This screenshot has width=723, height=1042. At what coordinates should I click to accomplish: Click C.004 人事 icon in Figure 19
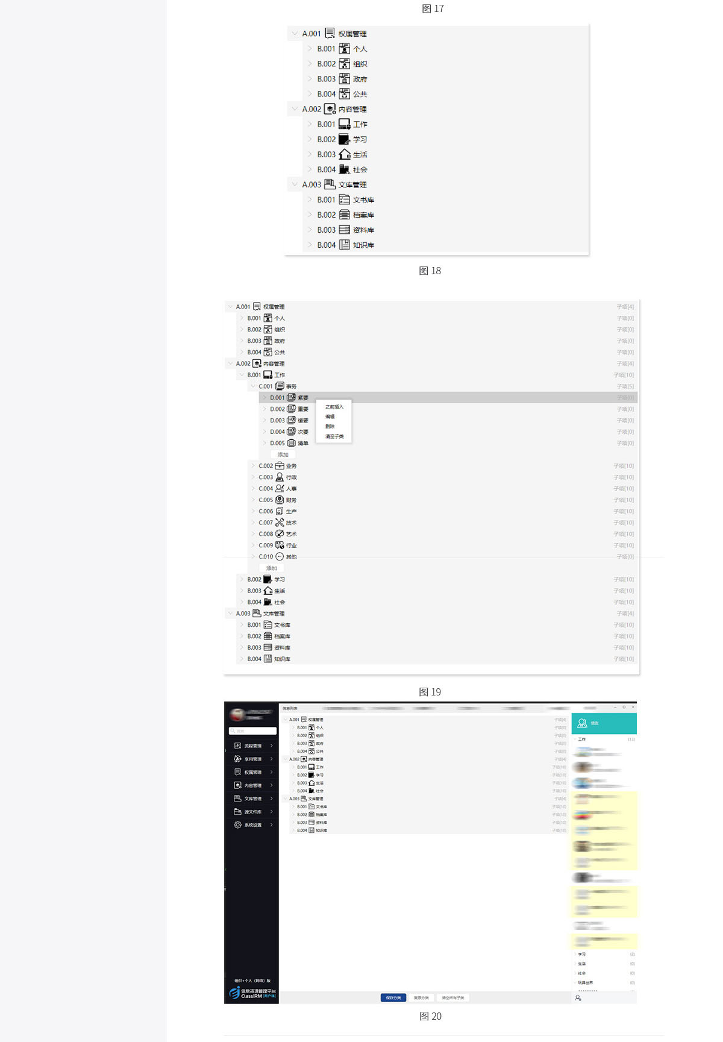280,488
